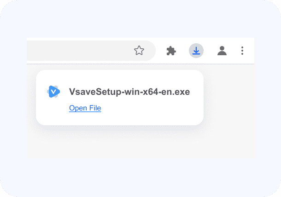The width and height of the screenshot is (281, 197).
Task: Click the person silhouette account button
Action: [222, 51]
